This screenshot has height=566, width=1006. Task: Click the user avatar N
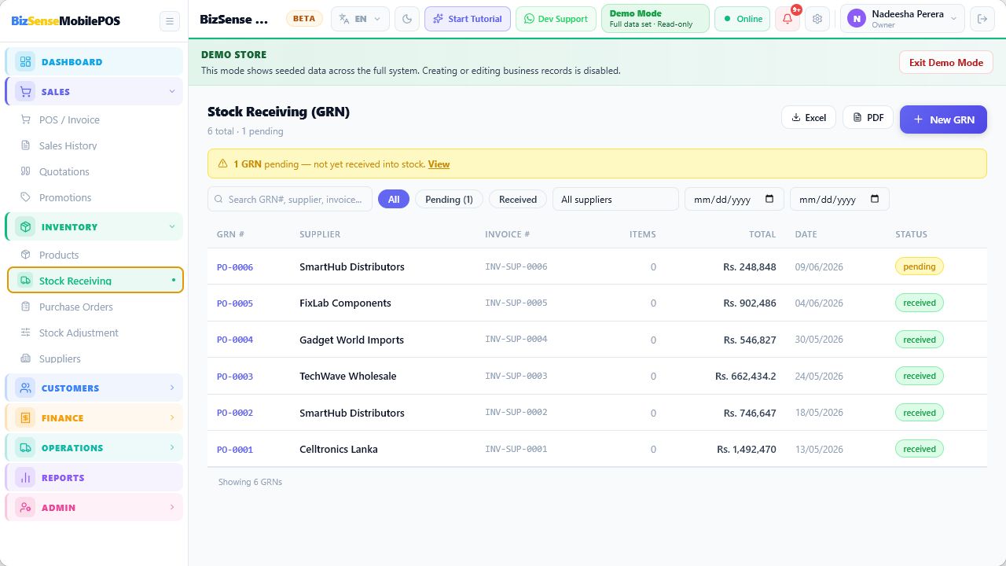point(856,19)
